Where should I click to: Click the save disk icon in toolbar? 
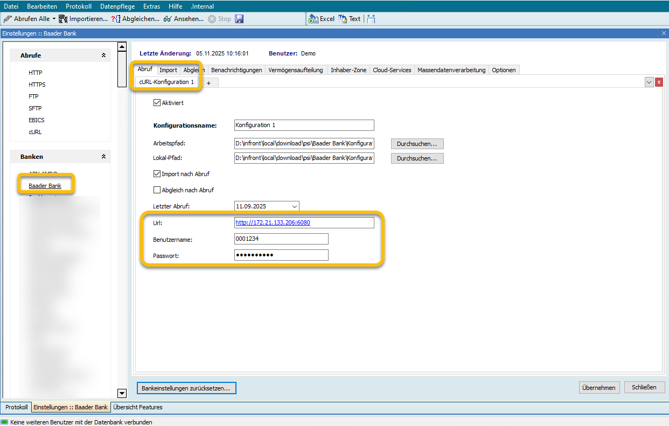pyautogui.click(x=240, y=19)
